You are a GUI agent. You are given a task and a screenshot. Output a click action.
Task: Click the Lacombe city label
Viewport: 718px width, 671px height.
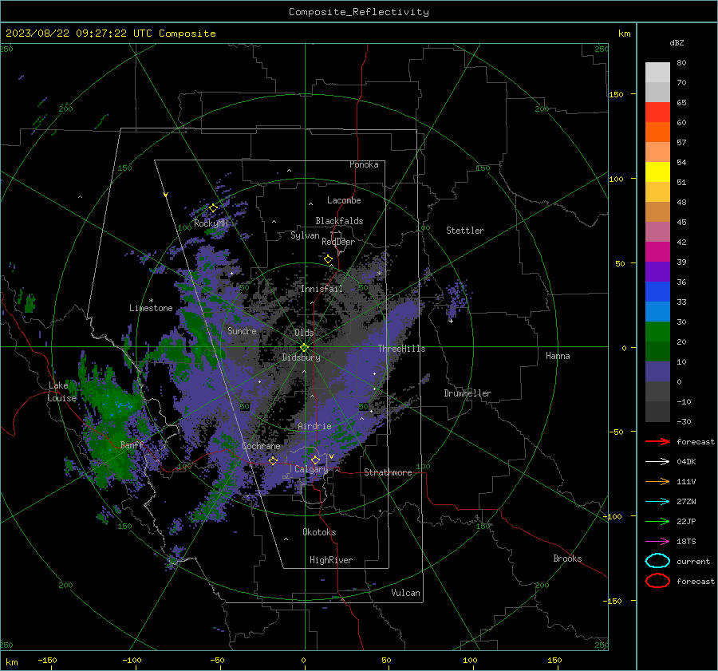point(344,200)
